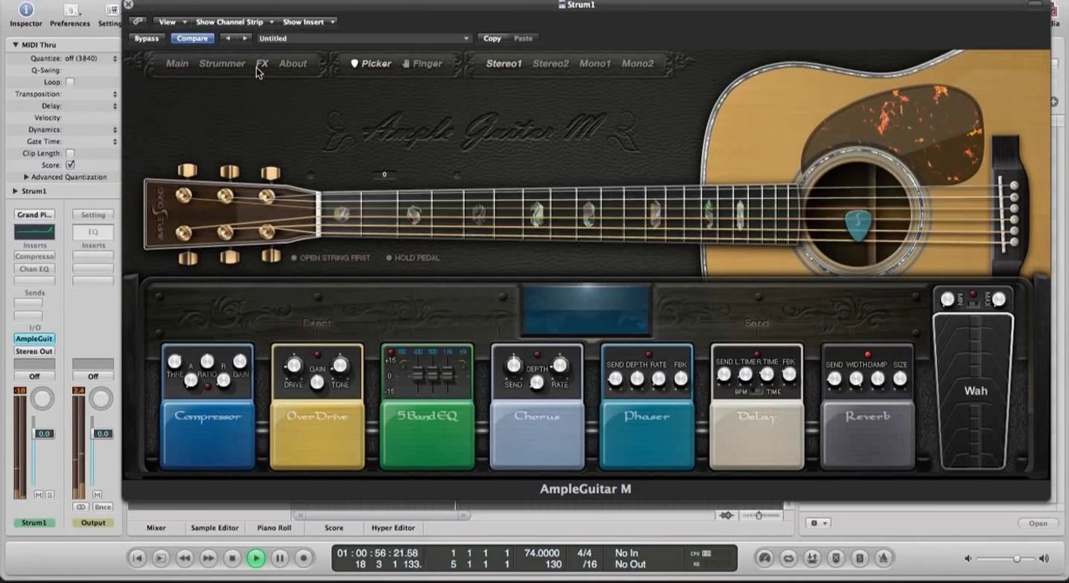
Task: Toggle the Delay pedal
Action: click(x=757, y=434)
